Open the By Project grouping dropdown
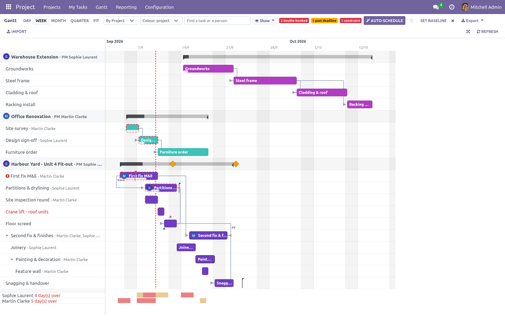Viewport: 505px width, 323px height. [121, 21]
